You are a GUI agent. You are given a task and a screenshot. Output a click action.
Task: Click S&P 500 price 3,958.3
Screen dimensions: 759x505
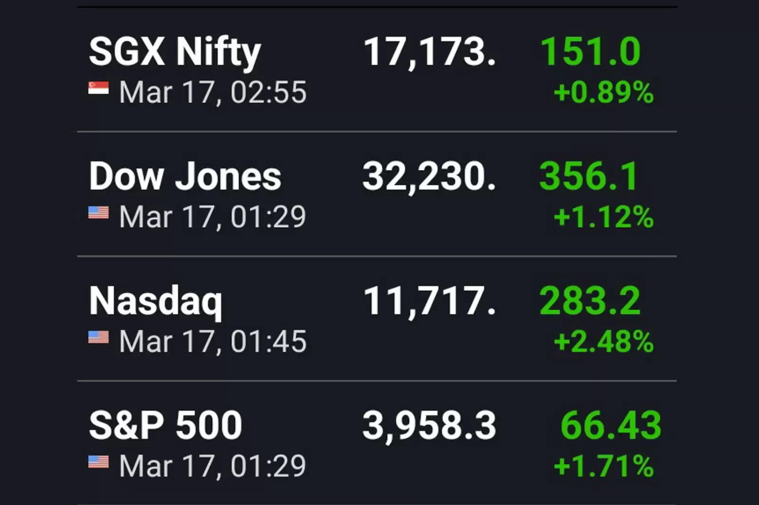point(429,425)
